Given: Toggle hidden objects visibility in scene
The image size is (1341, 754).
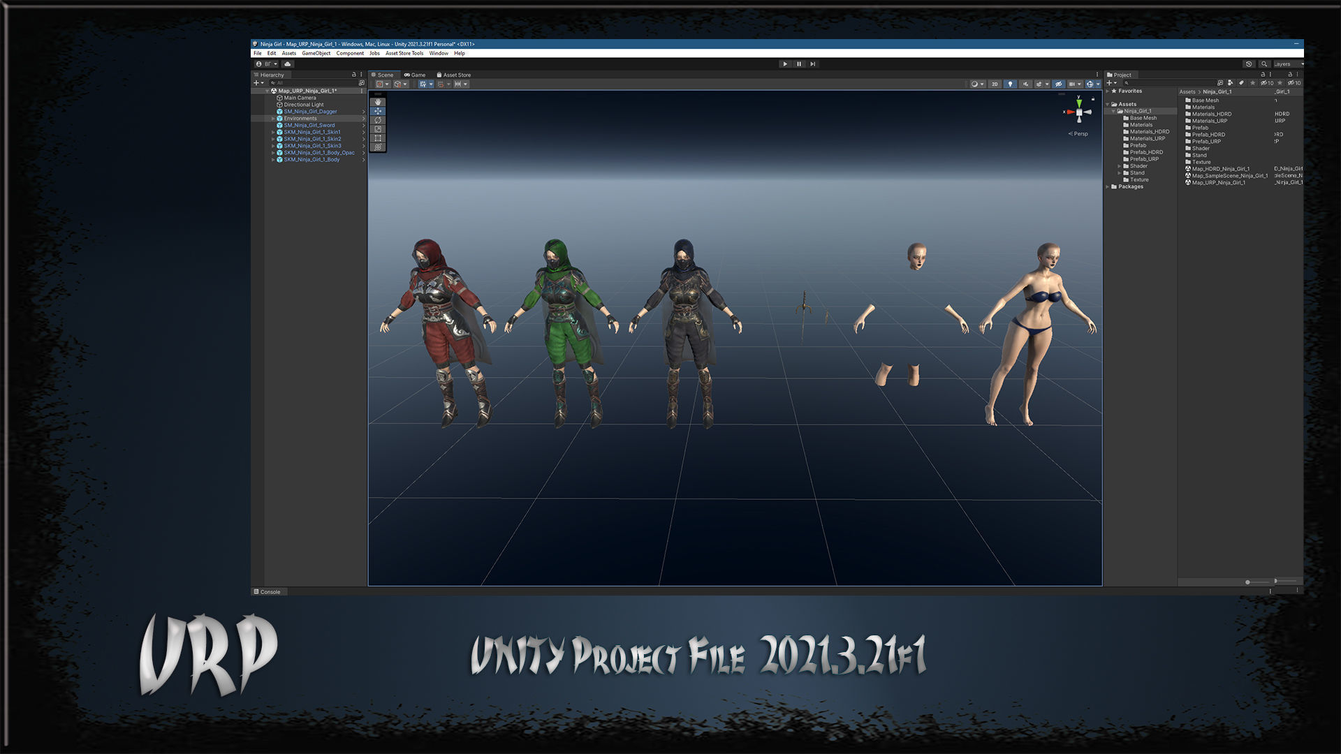Looking at the screenshot, I should pos(1058,84).
